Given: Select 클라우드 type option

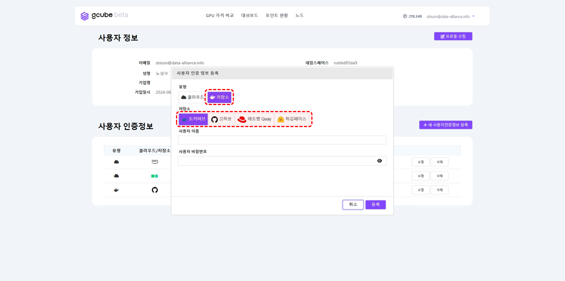Looking at the screenshot, I should pyautogui.click(x=192, y=97).
